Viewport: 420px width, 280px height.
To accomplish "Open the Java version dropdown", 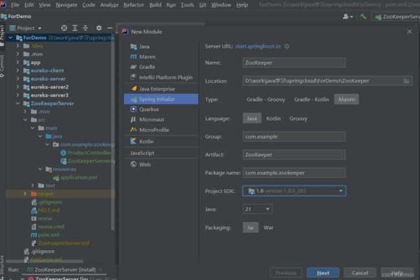I will tap(257, 209).
